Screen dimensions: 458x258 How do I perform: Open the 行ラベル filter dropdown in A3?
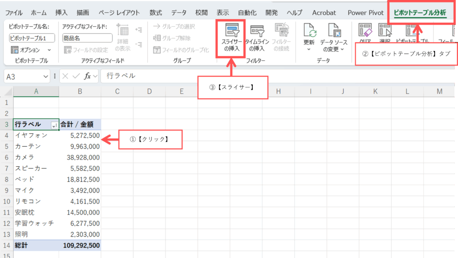tap(54, 126)
